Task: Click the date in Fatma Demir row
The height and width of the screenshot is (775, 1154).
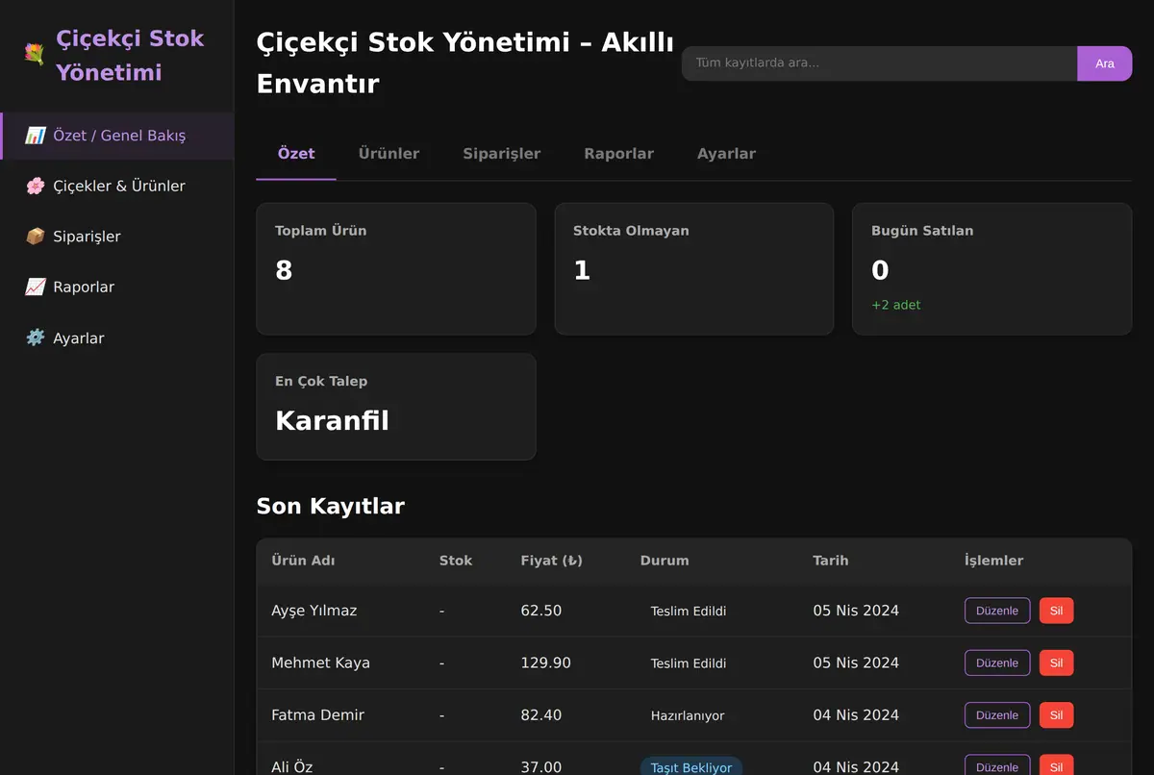Action: [x=856, y=715]
